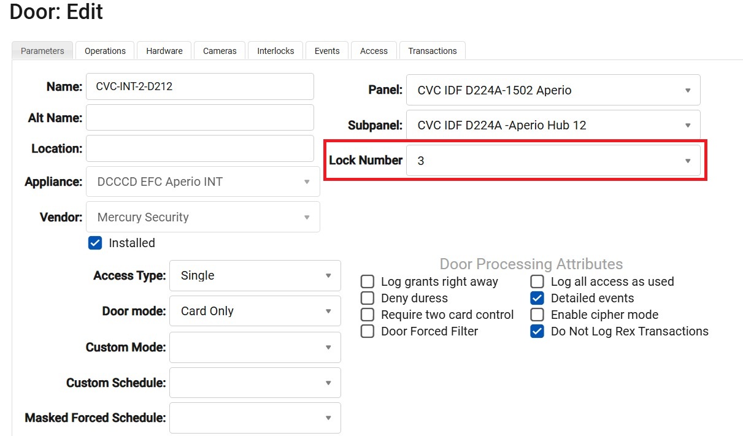Check Require two card control
Screen dimensions: 743x436
(x=367, y=315)
